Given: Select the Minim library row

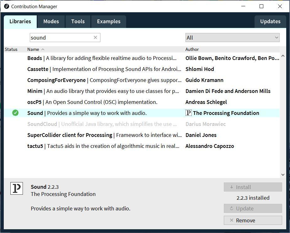Looking at the screenshot, I should coord(142,91).
